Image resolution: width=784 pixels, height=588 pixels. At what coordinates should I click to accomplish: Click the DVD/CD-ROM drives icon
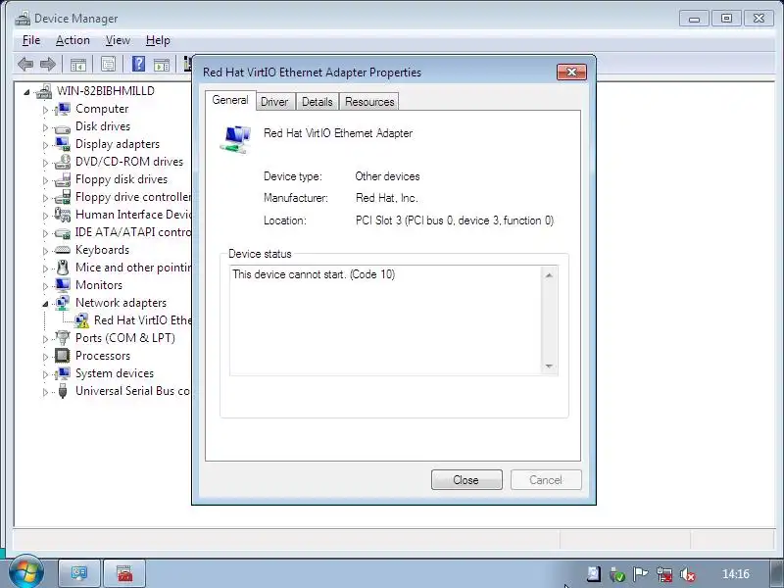(x=63, y=162)
